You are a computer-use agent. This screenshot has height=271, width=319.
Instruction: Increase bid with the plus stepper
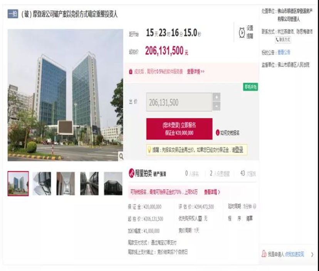click(217, 97)
